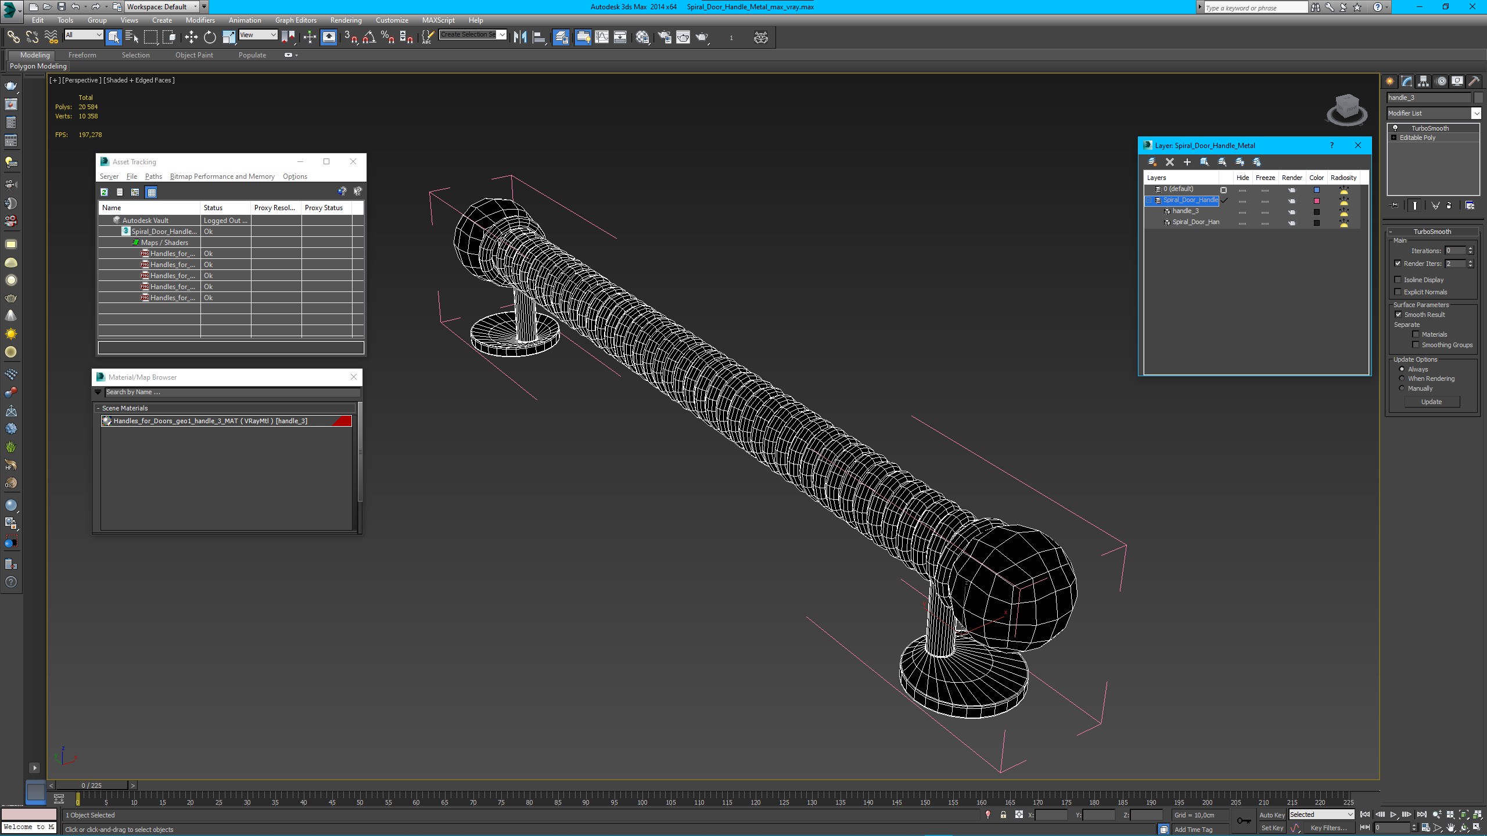Toggle Render Iters checkbox
The image size is (1487, 836).
point(1398,264)
